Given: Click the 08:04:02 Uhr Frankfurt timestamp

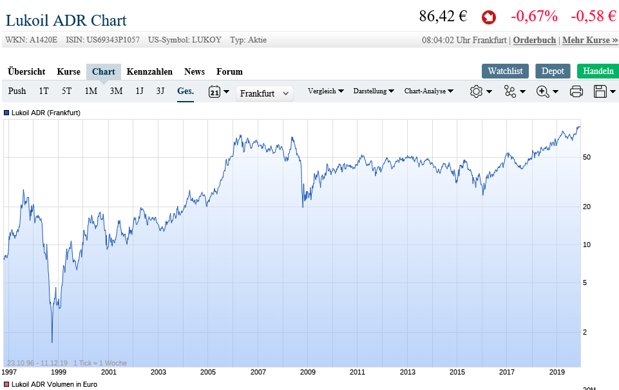Looking at the screenshot, I should click(x=464, y=40).
